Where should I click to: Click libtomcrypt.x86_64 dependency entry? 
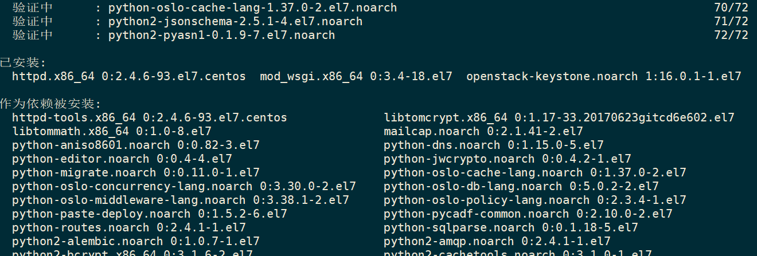click(x=559, y=118)
